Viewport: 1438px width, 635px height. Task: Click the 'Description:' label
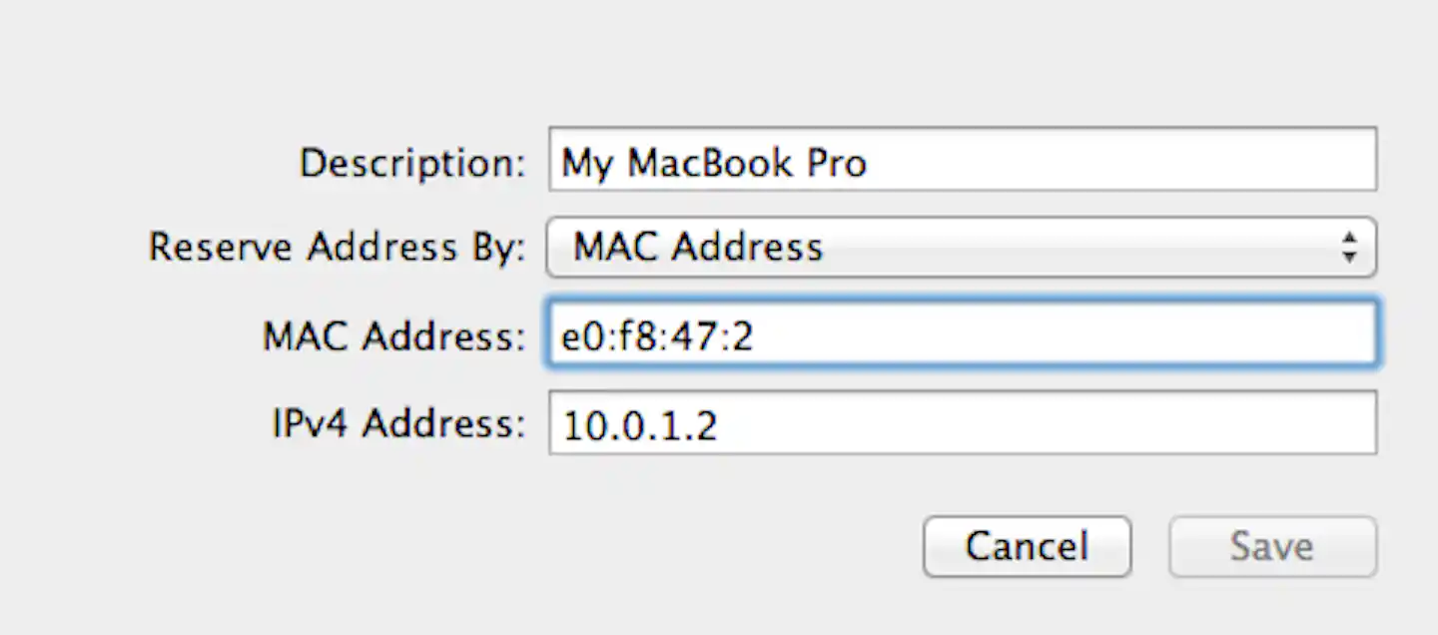[x=412, y=162]
